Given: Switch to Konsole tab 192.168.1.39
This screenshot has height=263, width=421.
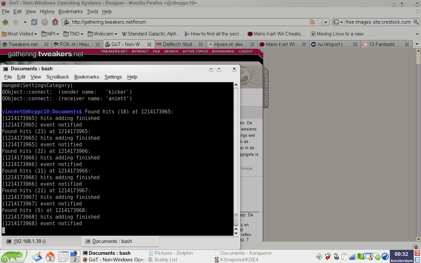Looking at the screenshot, I should [42, 241].
